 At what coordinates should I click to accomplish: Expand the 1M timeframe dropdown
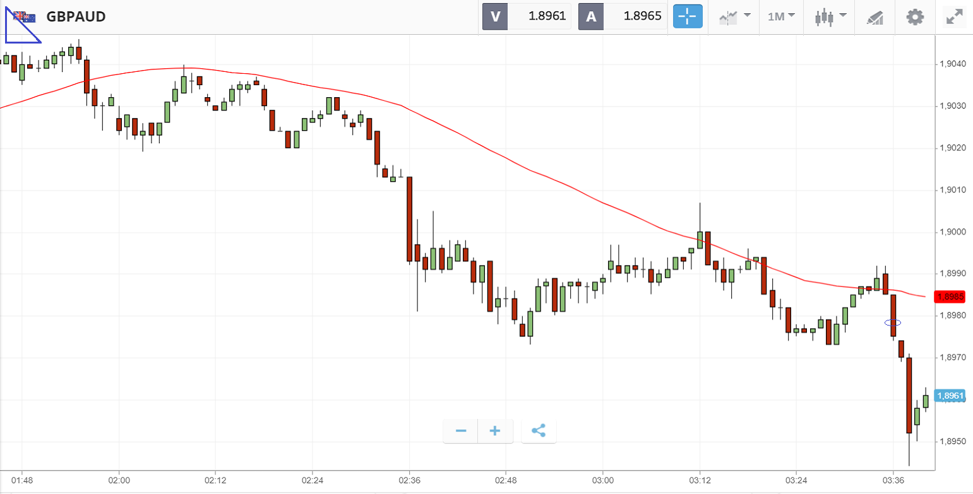point(781,17)
